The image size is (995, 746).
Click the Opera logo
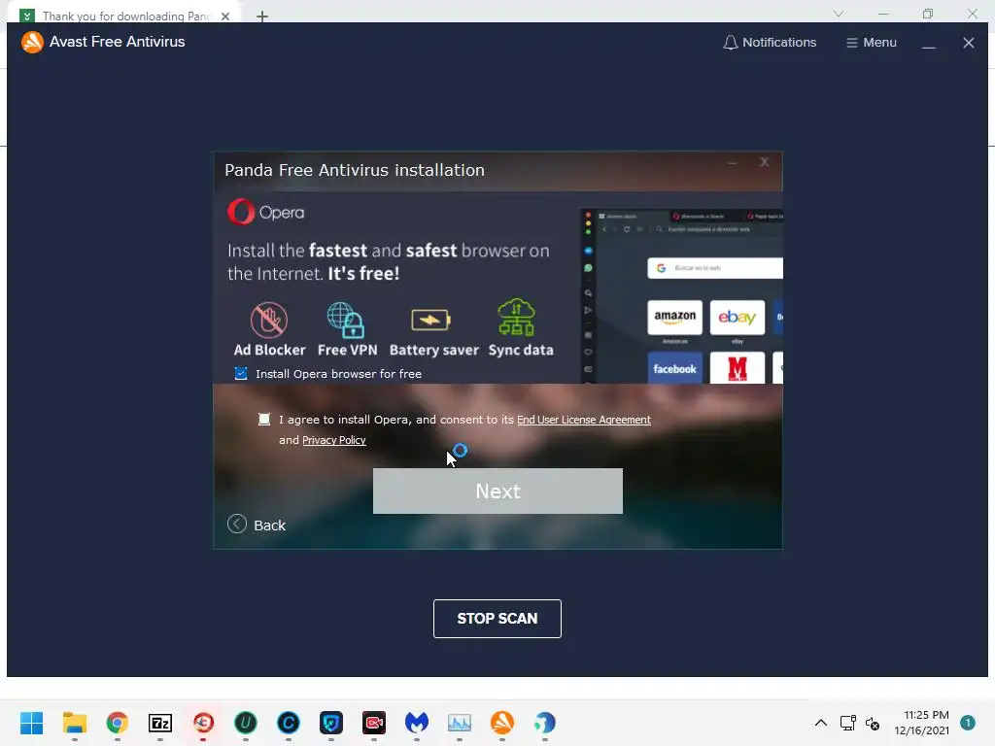coord(266,212)
